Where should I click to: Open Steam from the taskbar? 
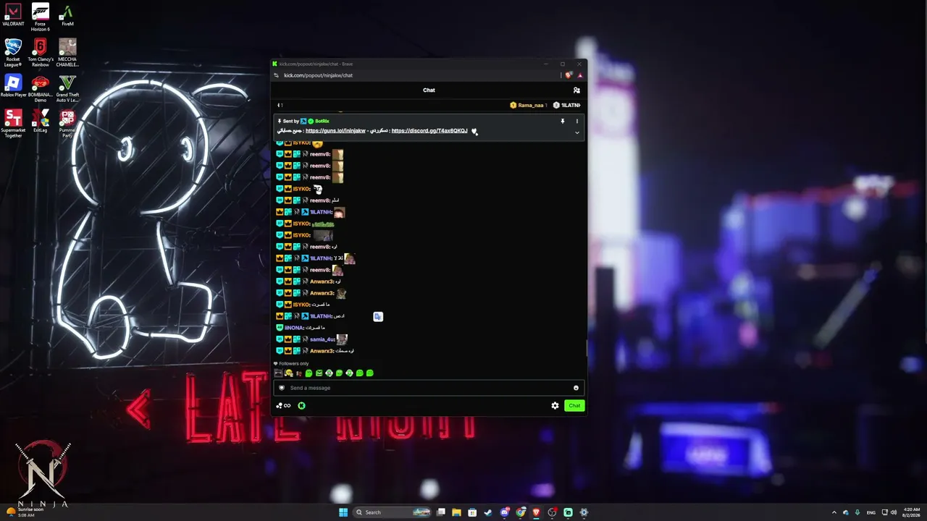pos(488,512)
